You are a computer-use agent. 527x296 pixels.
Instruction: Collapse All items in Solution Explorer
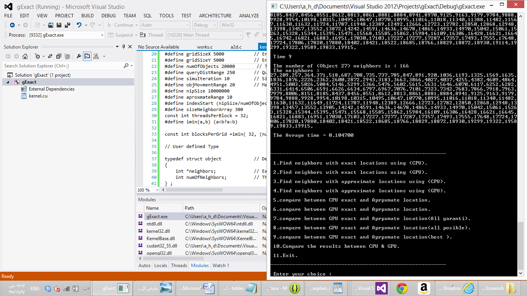58,56
